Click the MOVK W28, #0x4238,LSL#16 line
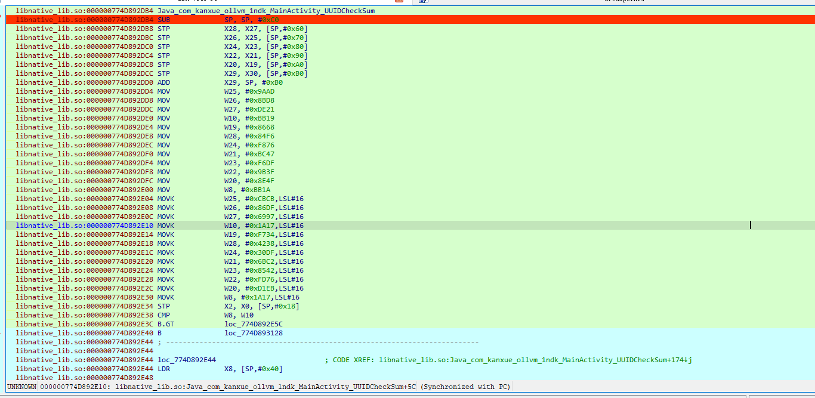815x398 pixels. pyautogui.click(x=160, y=243)
